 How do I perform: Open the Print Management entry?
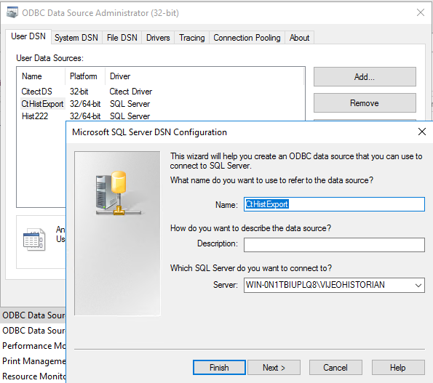tap(33, 360)
